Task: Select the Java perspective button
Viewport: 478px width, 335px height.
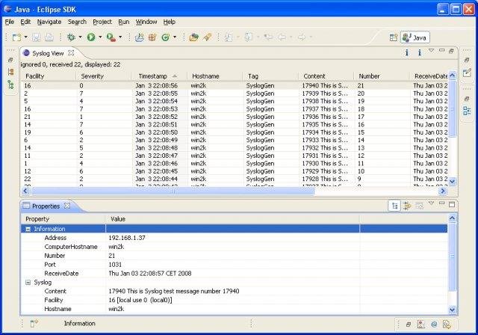Action: point(415,37)
